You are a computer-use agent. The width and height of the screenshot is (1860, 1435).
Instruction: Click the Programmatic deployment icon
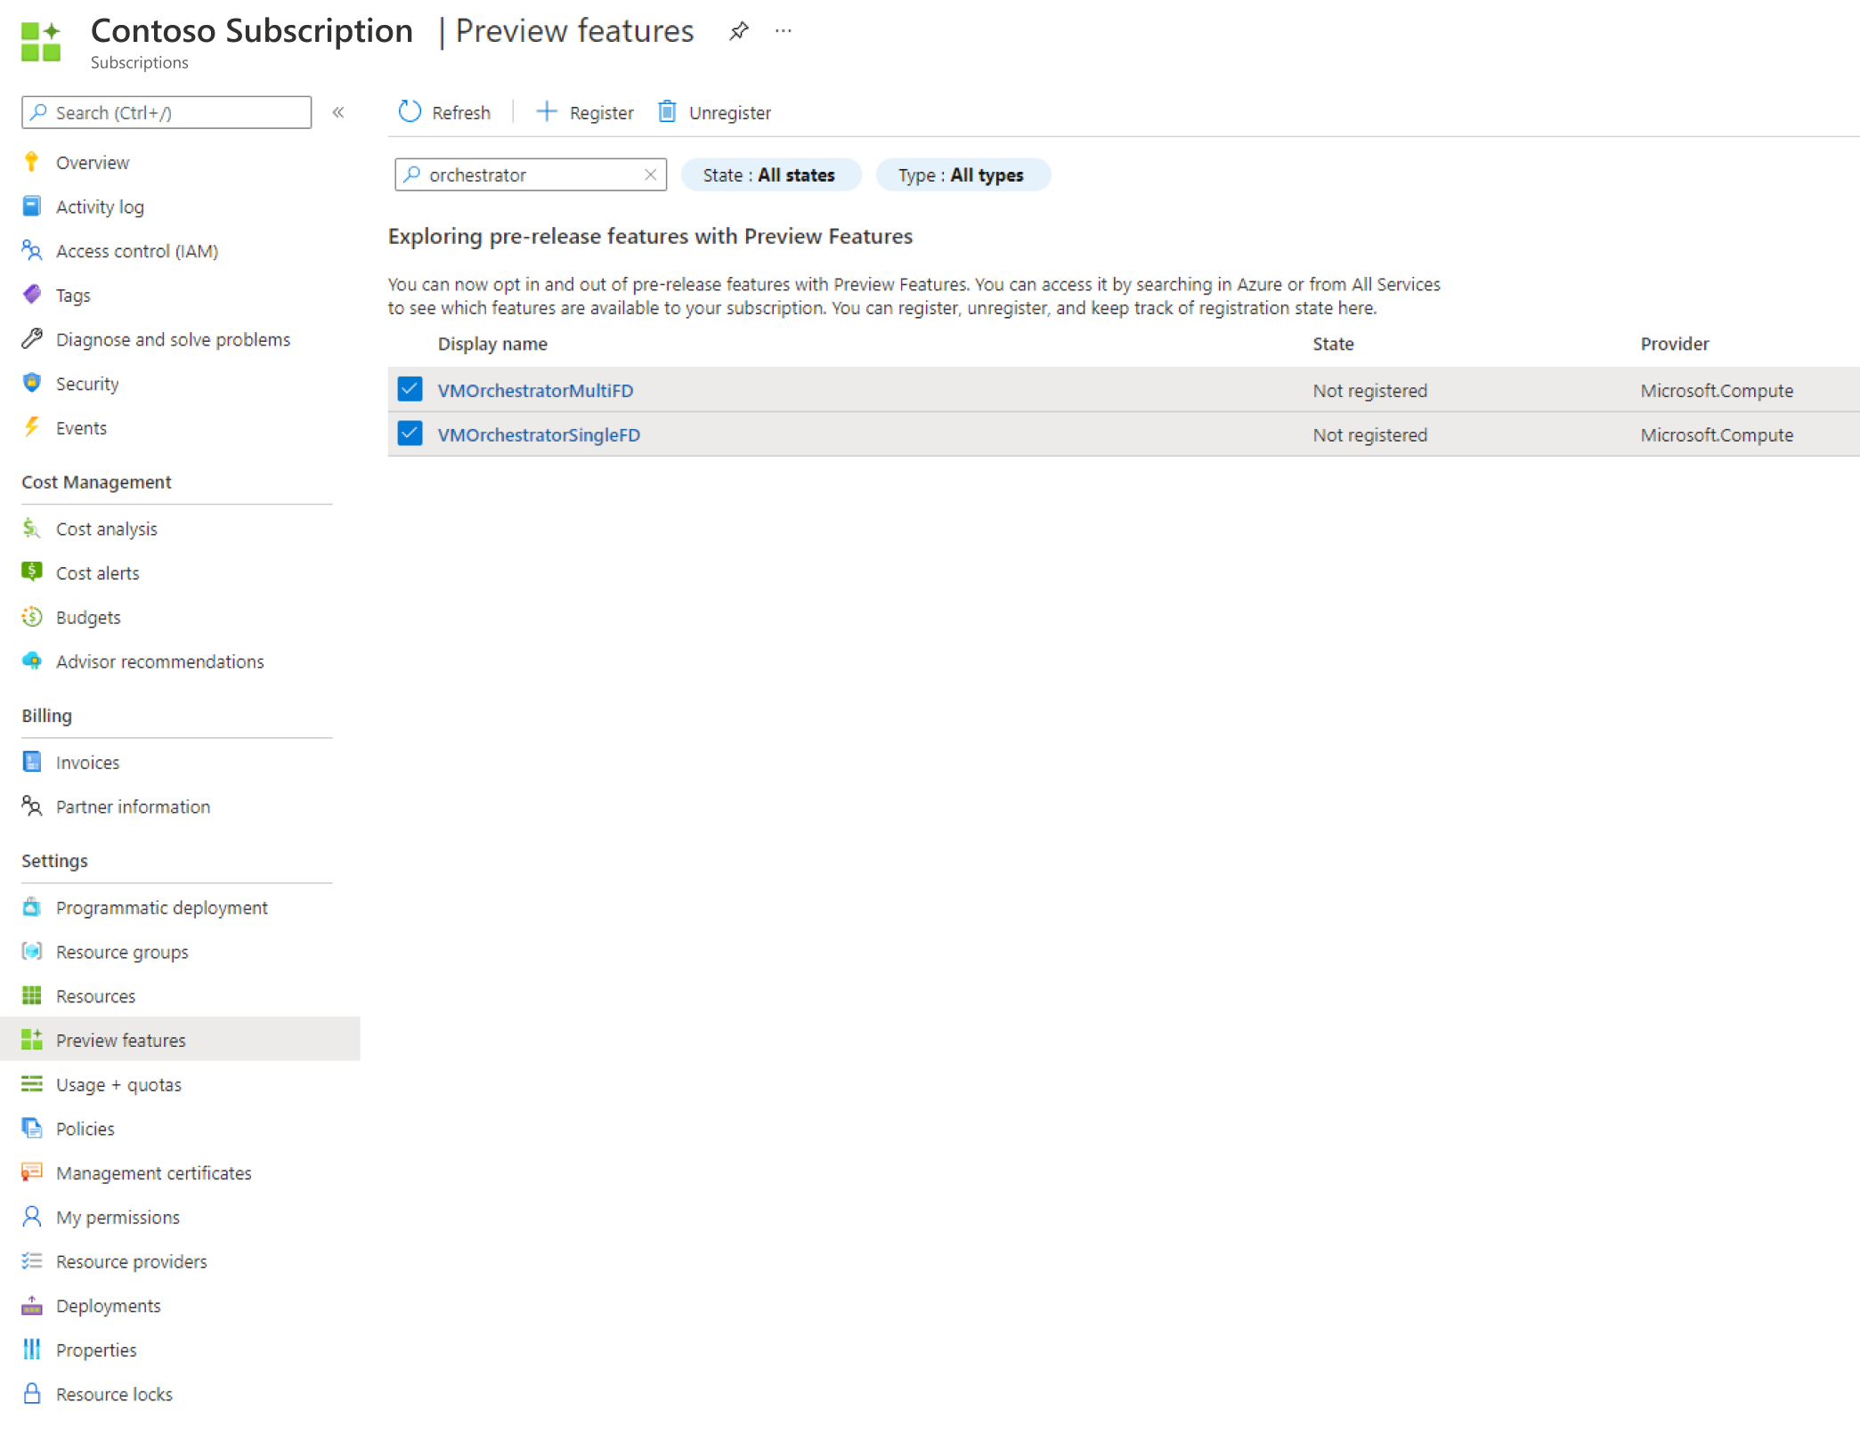pyautogui.click(x=32, y=907)
